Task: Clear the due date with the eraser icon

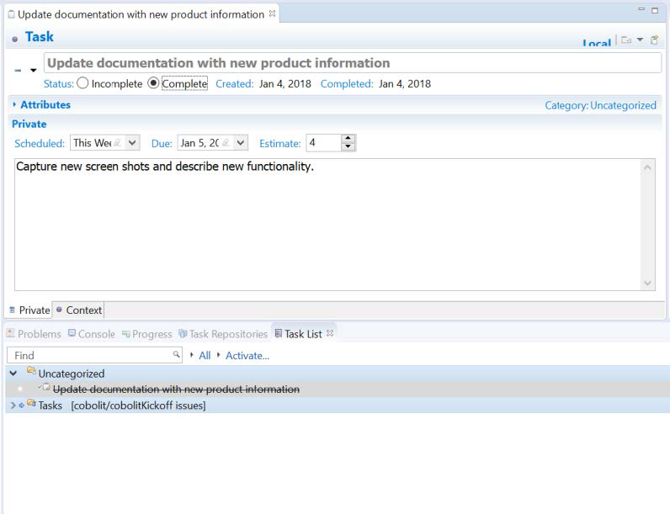Action: point(226,144)
